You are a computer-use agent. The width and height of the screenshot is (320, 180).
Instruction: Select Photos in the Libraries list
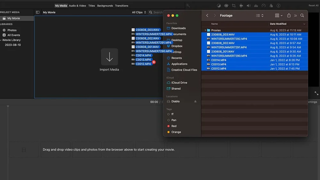click(x=12, y=30)
